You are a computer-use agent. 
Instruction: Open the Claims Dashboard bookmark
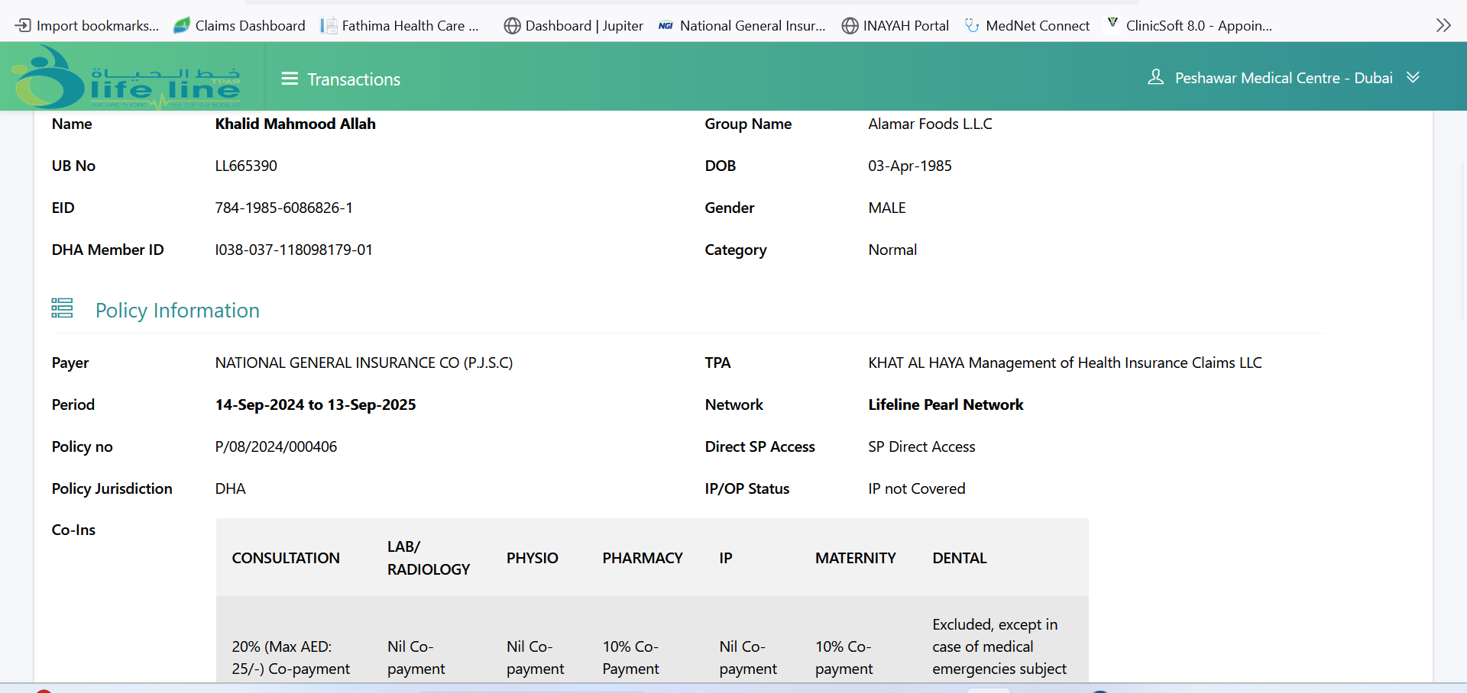(x=240, y=25)
